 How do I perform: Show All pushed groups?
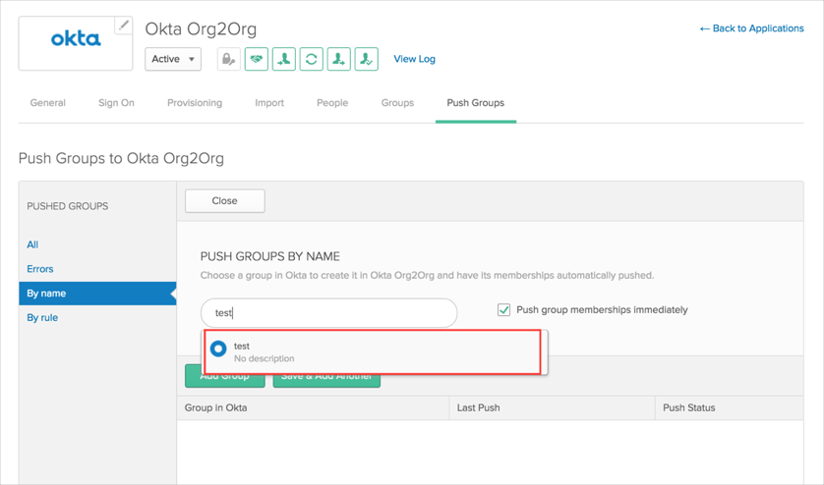pyautogui.click(x=32, y=244)
